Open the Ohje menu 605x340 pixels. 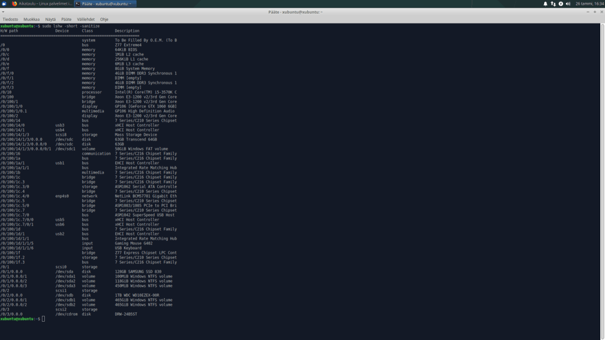(x=105, y=19)
